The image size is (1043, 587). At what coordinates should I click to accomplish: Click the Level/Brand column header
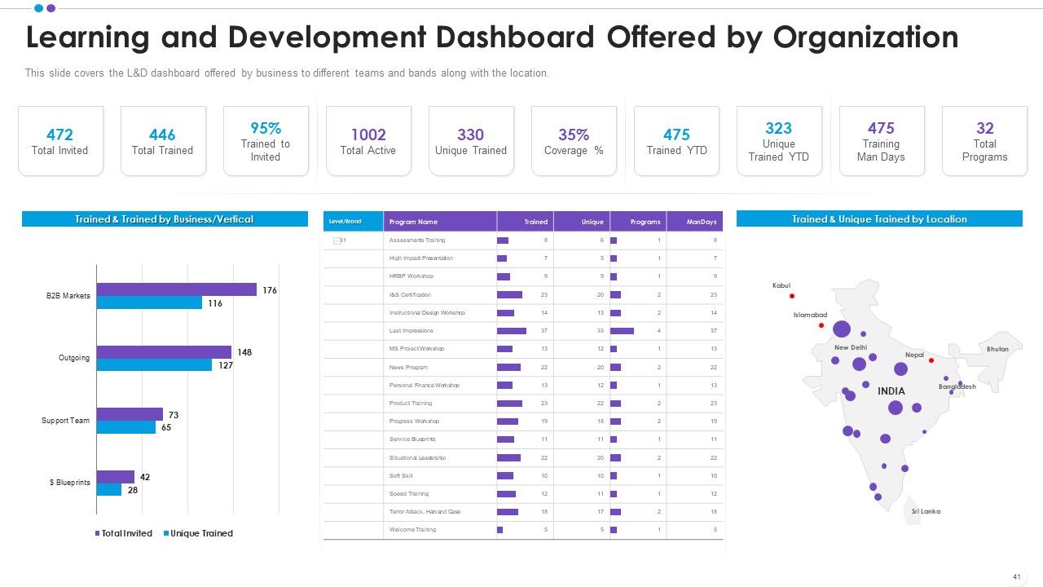[354, 222]
